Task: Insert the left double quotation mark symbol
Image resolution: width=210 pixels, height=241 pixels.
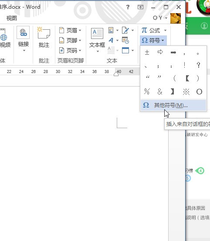Action: (148, 77)
